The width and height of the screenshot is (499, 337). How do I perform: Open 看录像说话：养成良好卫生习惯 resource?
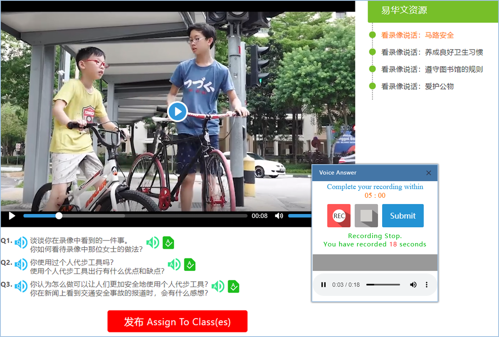click(432, 52)
